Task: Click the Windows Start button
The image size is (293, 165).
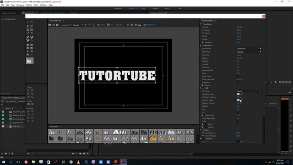Action: [x=4, y=162]
